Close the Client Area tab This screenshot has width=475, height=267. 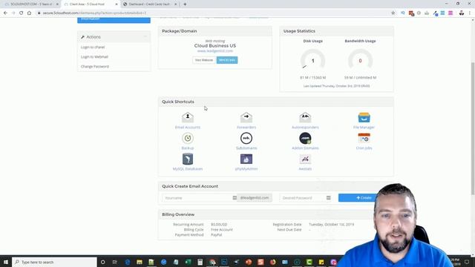[x=117, y=4]
